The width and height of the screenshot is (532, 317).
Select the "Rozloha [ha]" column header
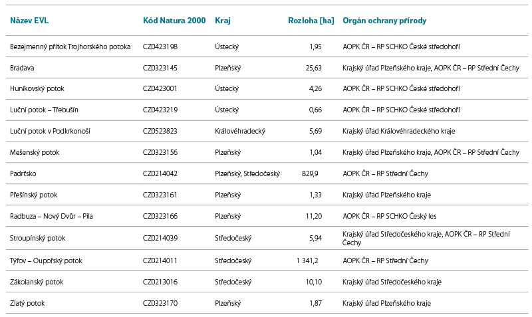[x=311, y=21]
